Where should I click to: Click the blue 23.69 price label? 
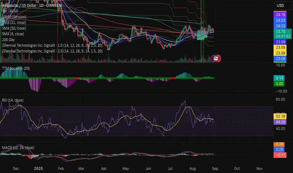[280, 42]
